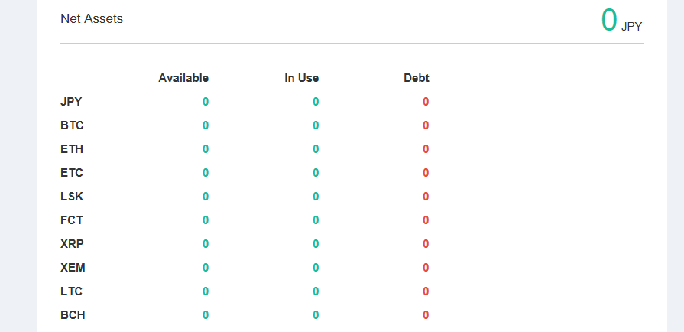Select the BCH row label
The image size is (684, 332).
pyautogui.click(x=73, y=315)
